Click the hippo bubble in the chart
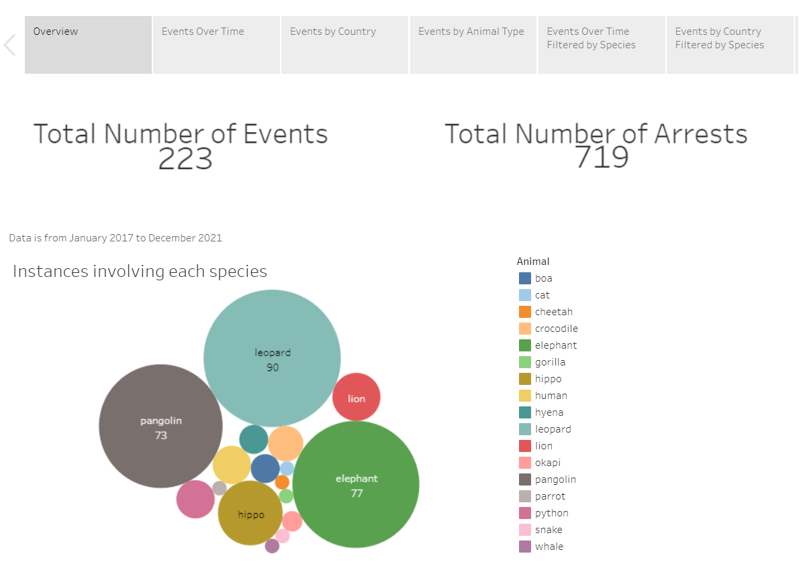 [250, 513]
